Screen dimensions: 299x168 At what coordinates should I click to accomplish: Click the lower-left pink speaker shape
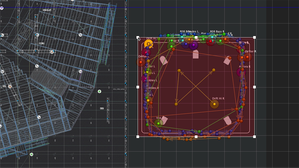tap(164, 120)
